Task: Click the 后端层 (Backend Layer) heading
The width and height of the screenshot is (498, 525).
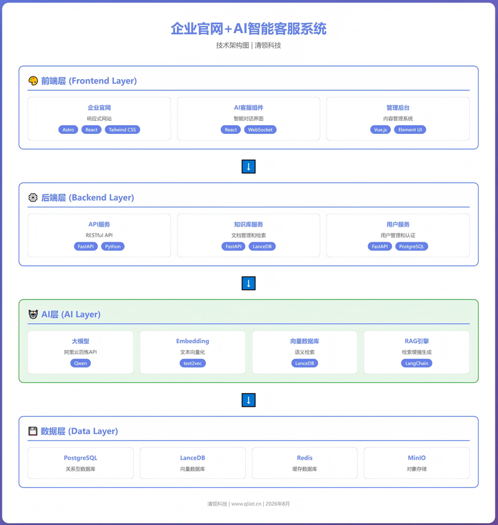Action: 88,197
